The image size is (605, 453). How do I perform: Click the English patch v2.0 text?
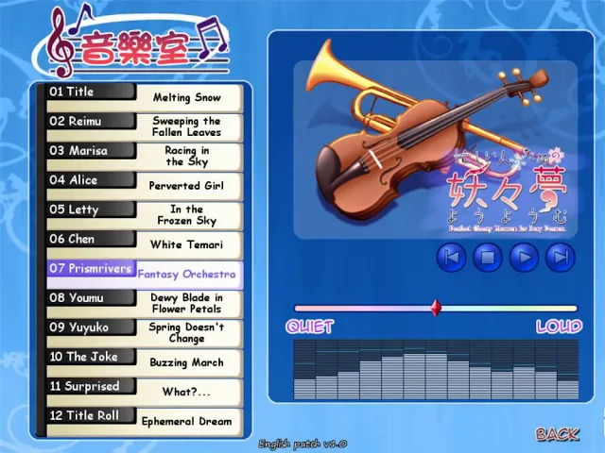coord(302,445)
